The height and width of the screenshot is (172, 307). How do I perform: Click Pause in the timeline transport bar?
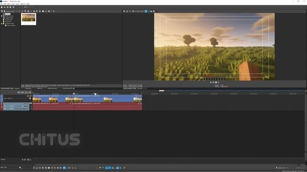pyautogui.click(x=46, y=168)
